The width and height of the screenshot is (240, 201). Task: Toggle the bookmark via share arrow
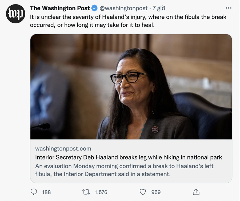click(196, 192)
